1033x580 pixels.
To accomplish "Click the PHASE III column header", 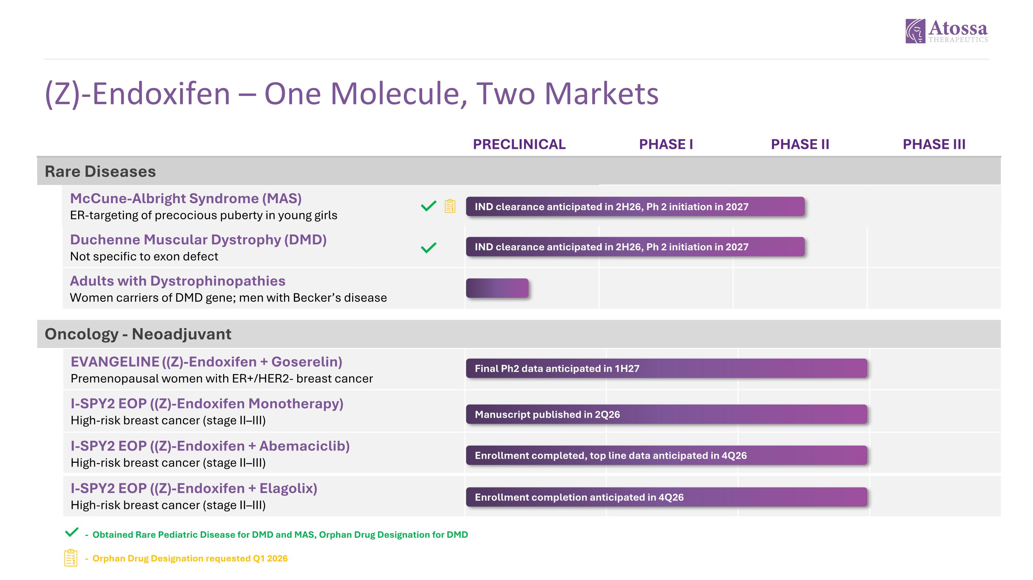I will (934, 144).
